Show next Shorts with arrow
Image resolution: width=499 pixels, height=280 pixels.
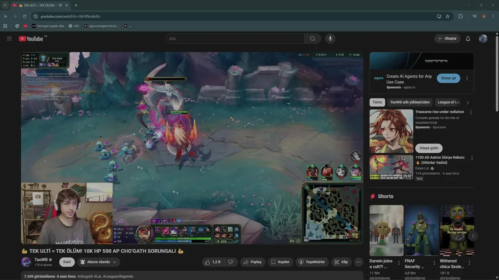tap(472, 236)
